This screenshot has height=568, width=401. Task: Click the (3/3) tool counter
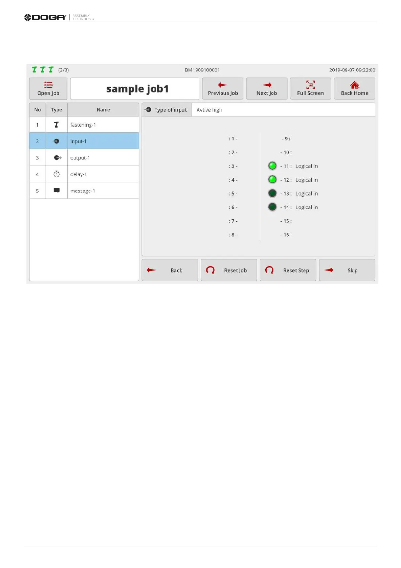pos(64,70)
